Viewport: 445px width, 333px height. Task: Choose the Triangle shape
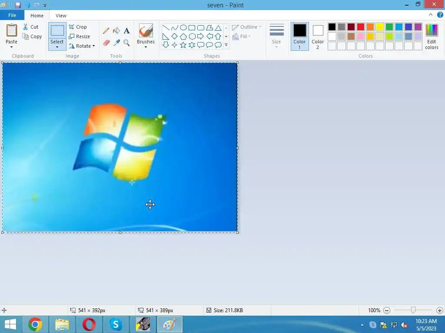pos(218,28)
